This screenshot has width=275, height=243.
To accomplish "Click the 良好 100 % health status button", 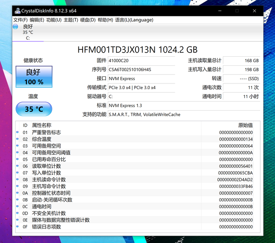I will 34,76.
